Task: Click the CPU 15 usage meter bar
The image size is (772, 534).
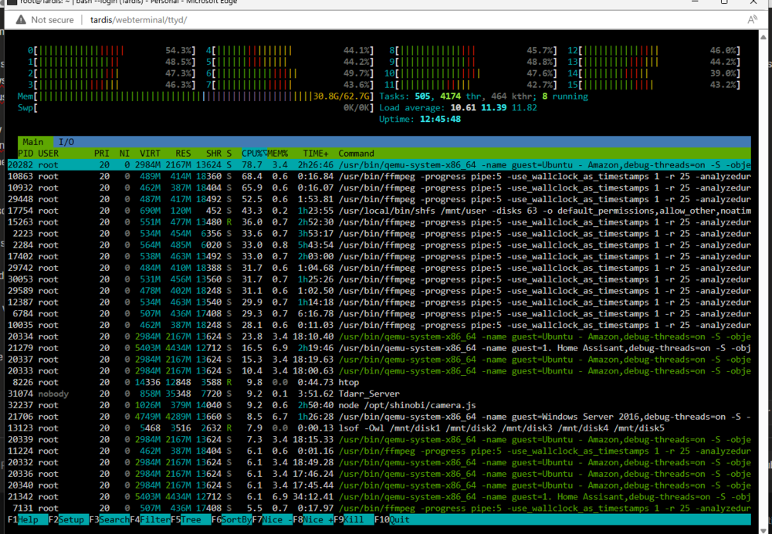Action: [x=654, y=85]
